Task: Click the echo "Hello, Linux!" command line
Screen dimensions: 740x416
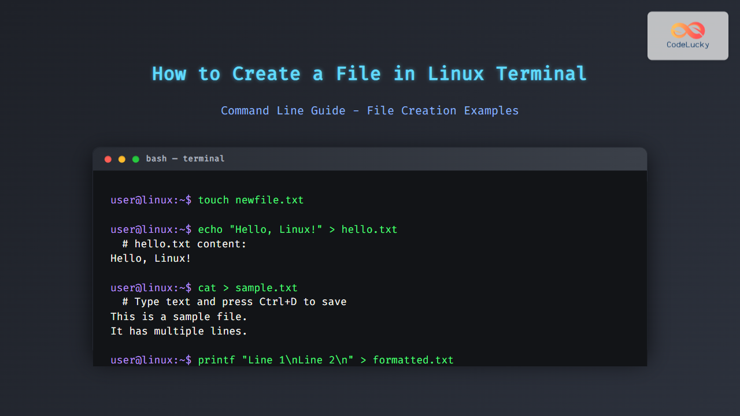Action: point(297,229)
